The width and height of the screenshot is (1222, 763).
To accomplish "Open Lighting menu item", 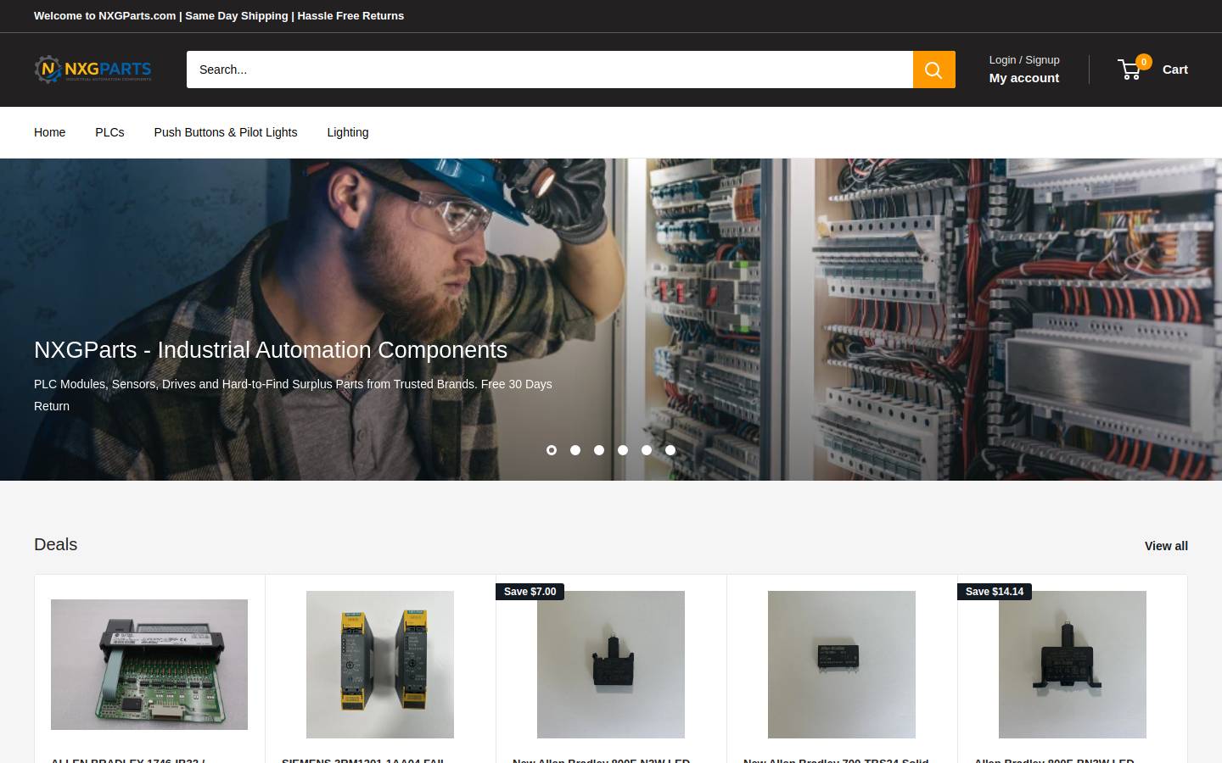I will [348, 132].
